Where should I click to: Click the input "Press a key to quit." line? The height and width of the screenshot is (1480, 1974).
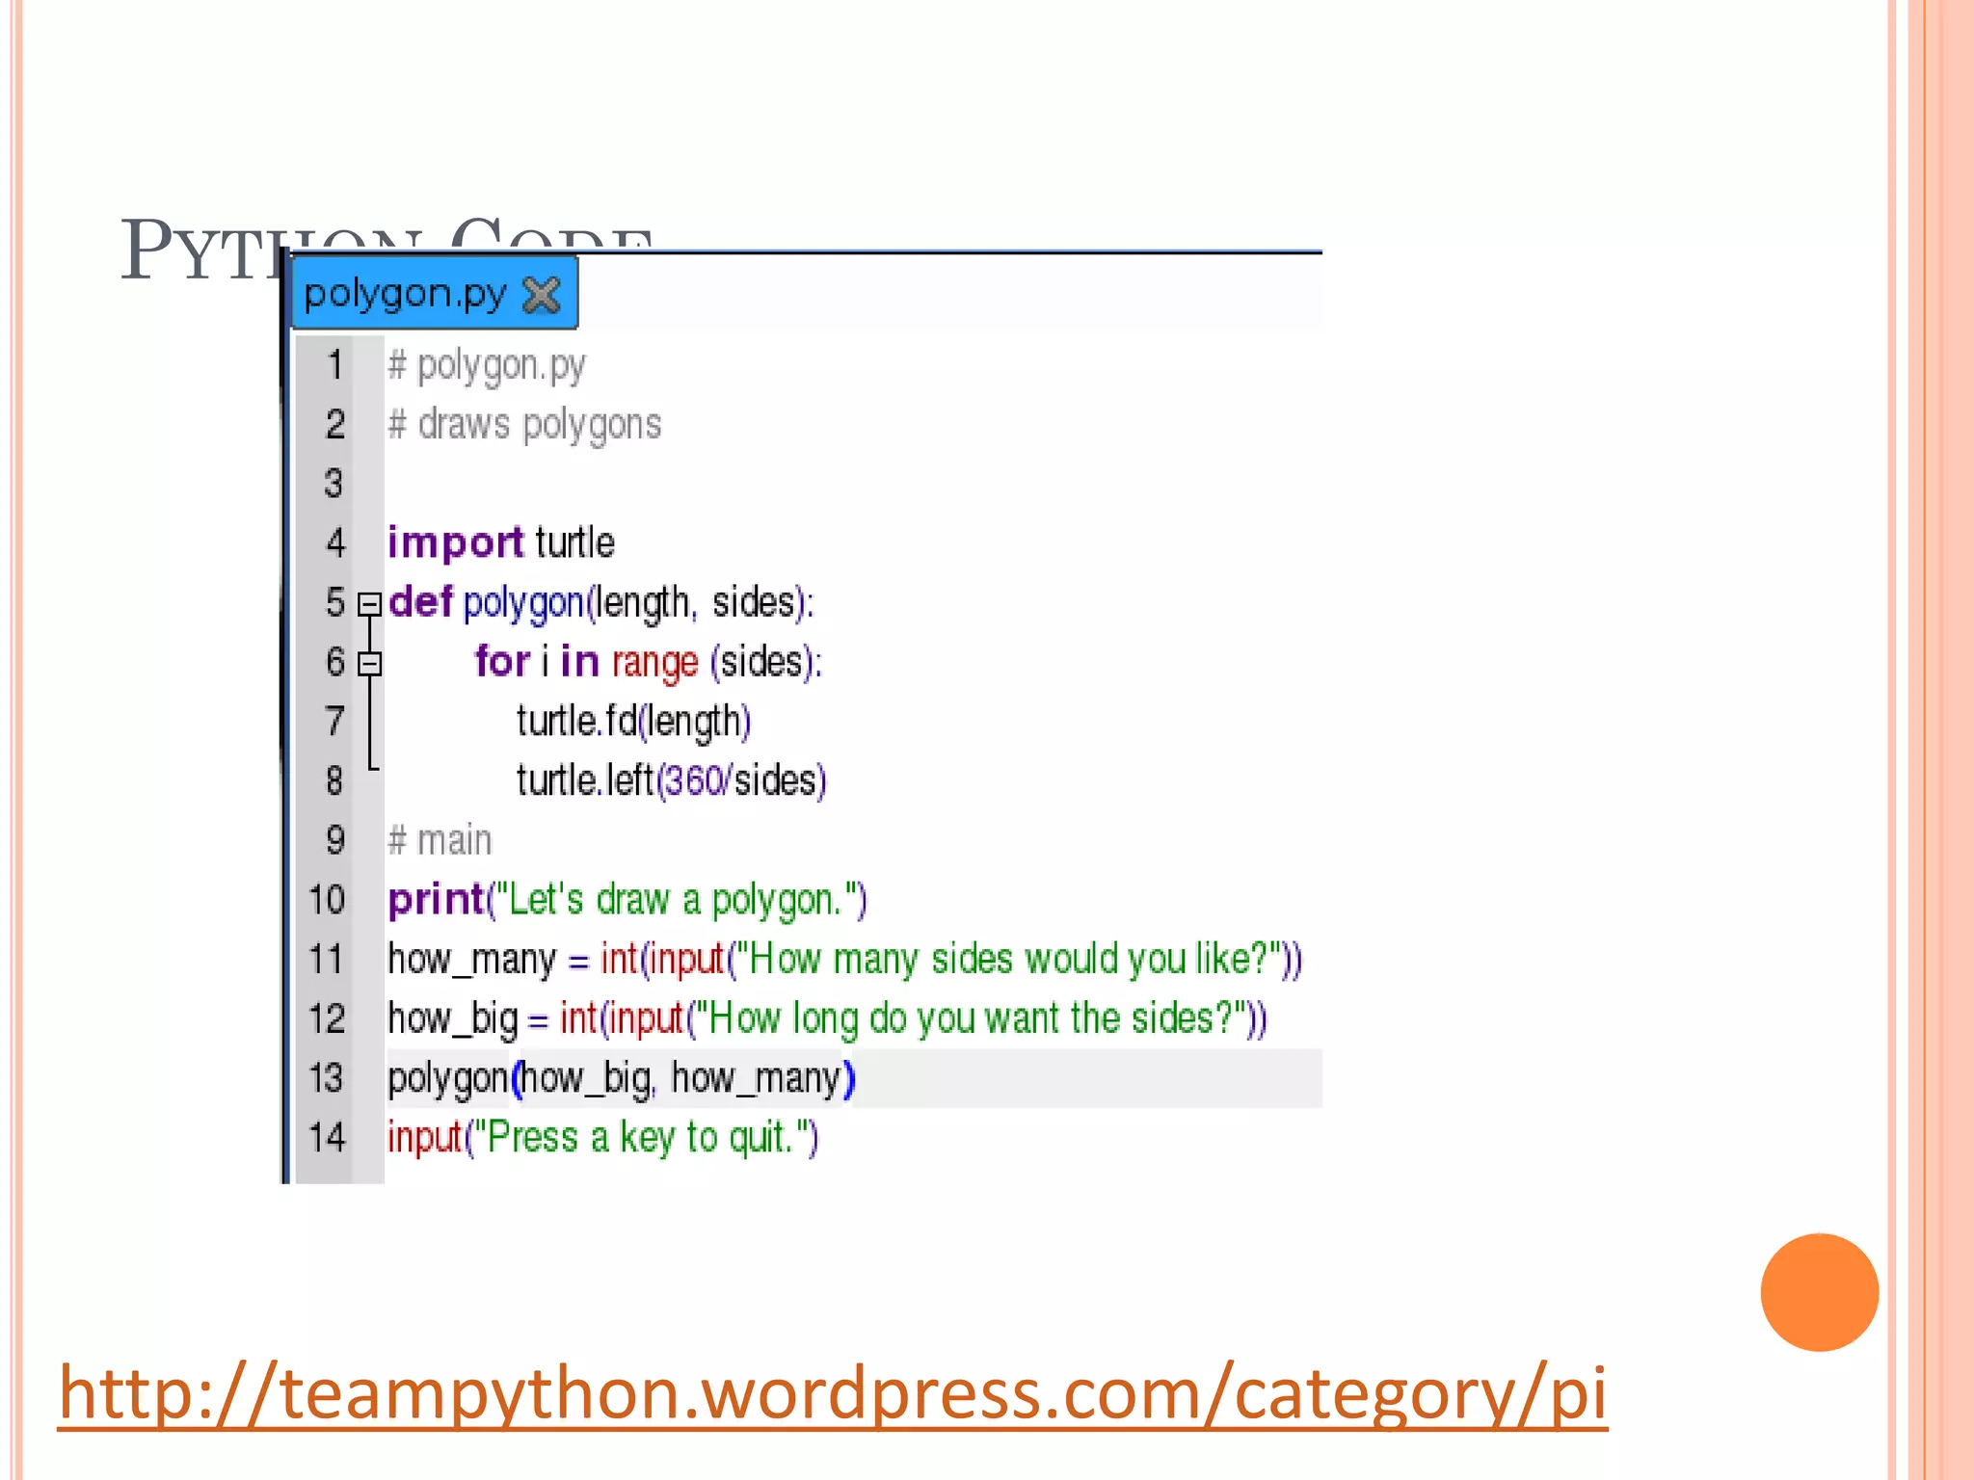tap(603, 1139)
